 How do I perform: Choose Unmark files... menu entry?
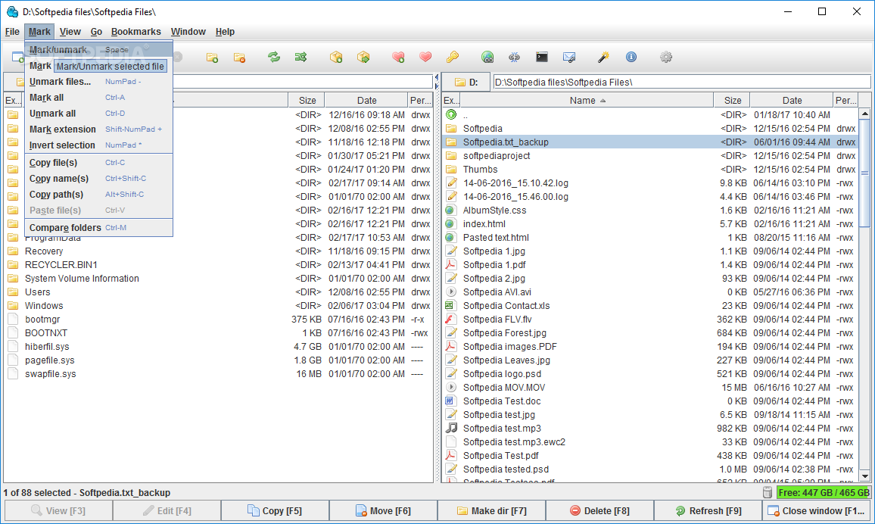click(x=98, y=82)
